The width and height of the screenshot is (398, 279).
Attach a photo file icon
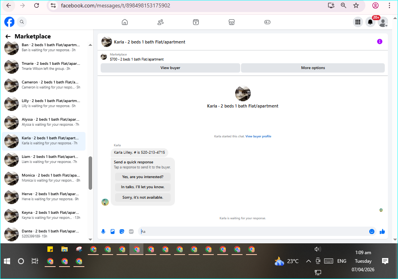112,231
